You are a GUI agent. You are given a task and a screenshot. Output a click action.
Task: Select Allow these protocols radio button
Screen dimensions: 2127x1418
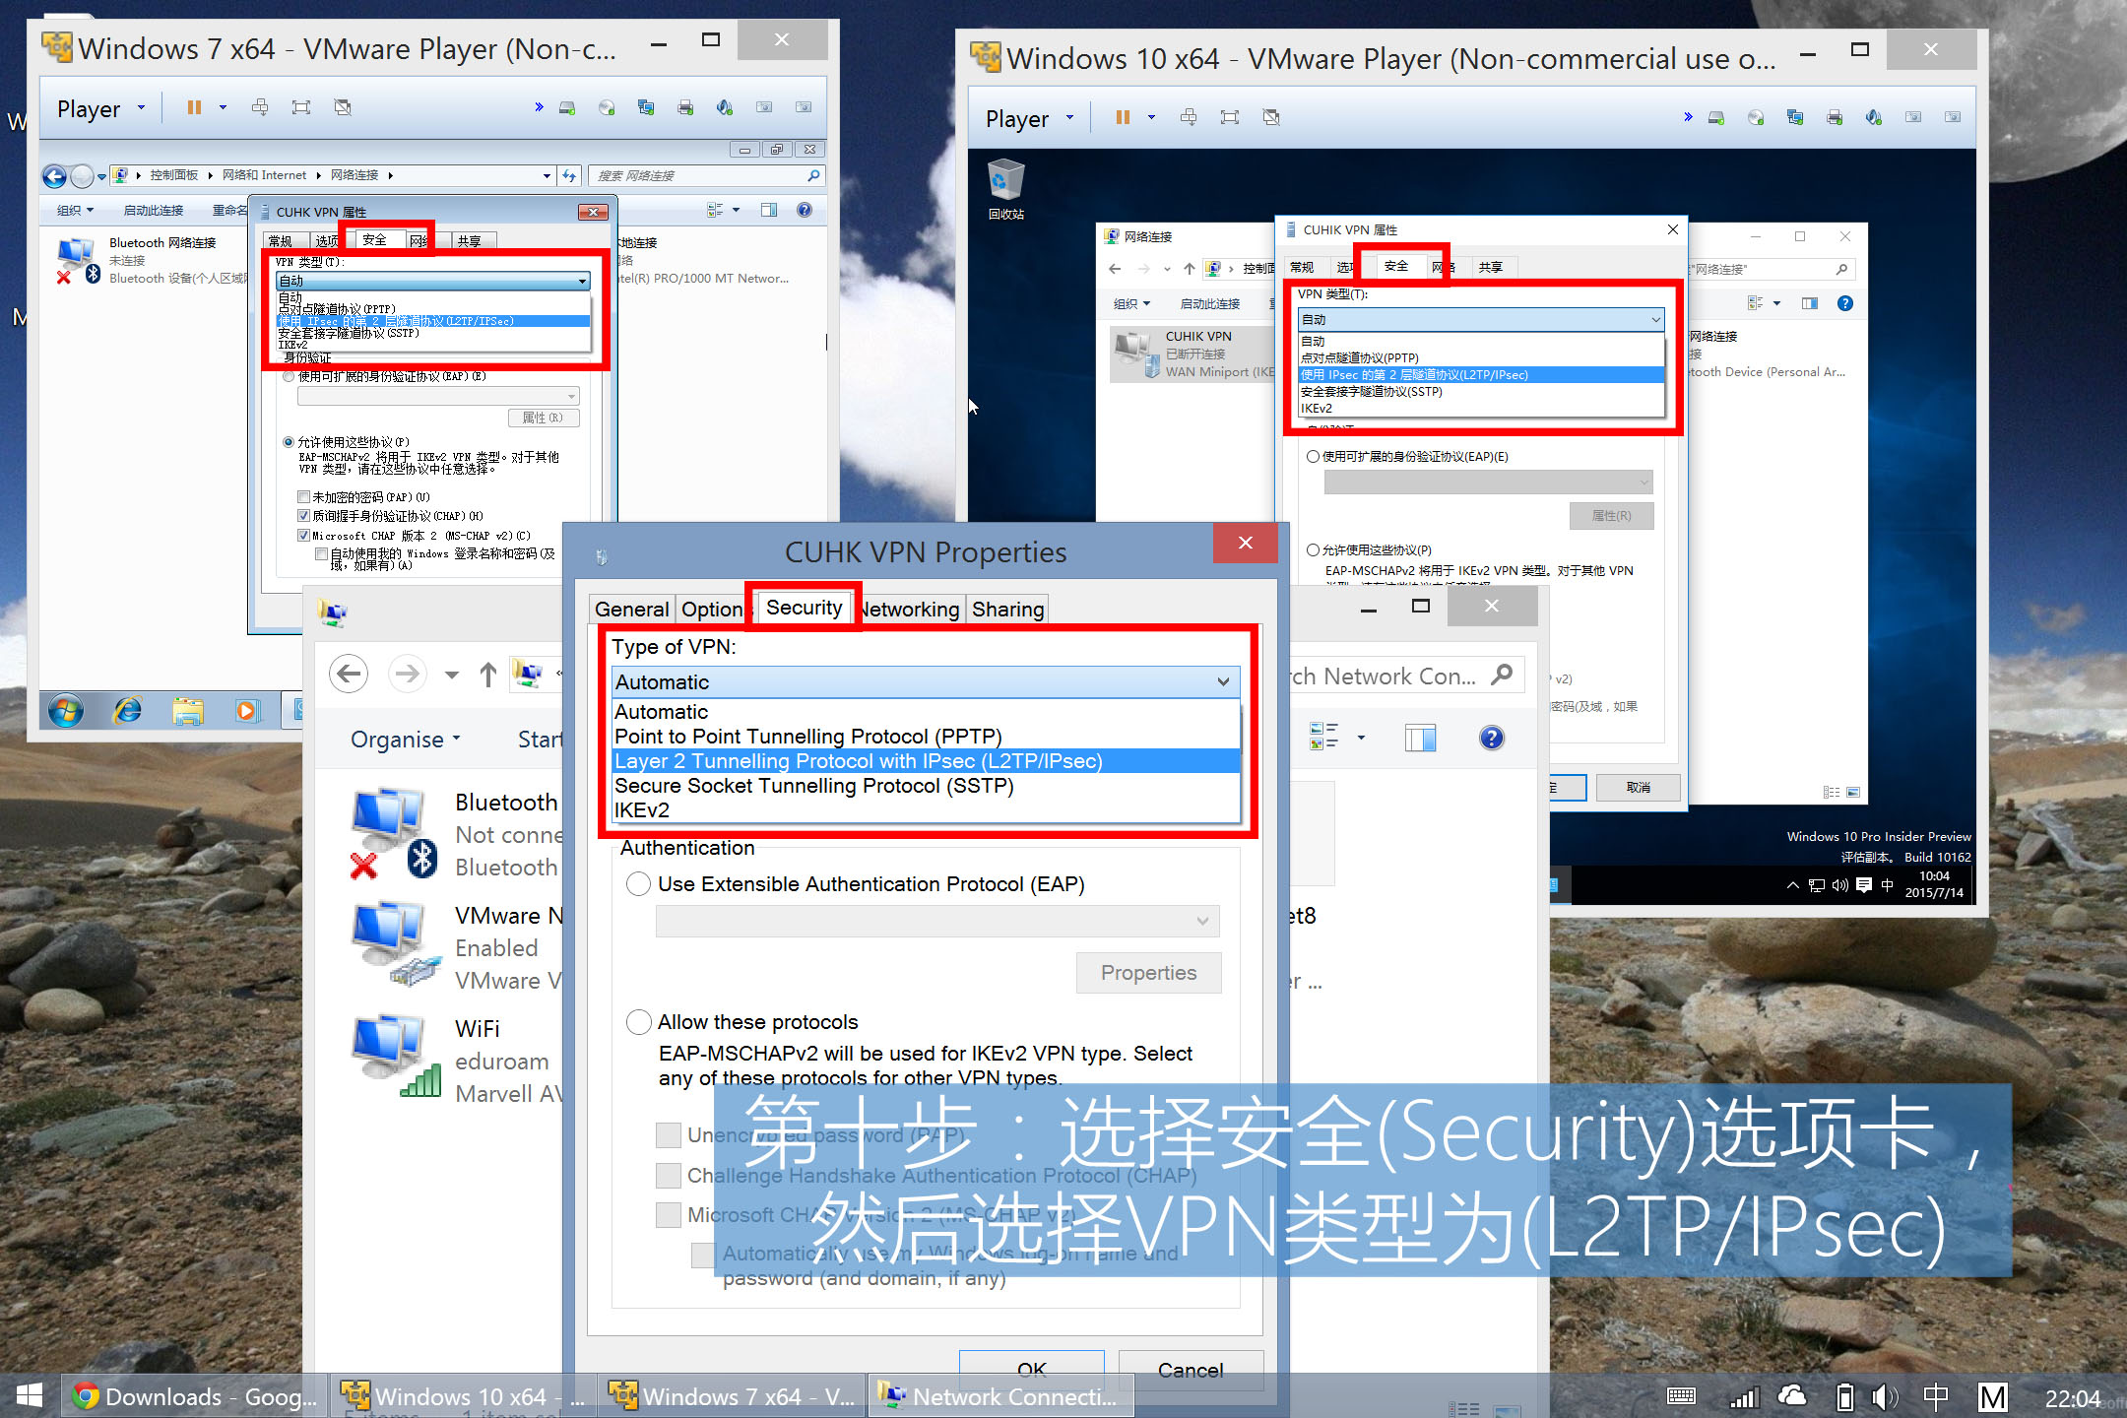tap(639, 1022)
